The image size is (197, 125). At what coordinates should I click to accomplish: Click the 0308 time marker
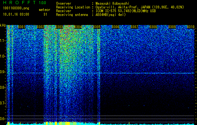click(x=153, y=27)
